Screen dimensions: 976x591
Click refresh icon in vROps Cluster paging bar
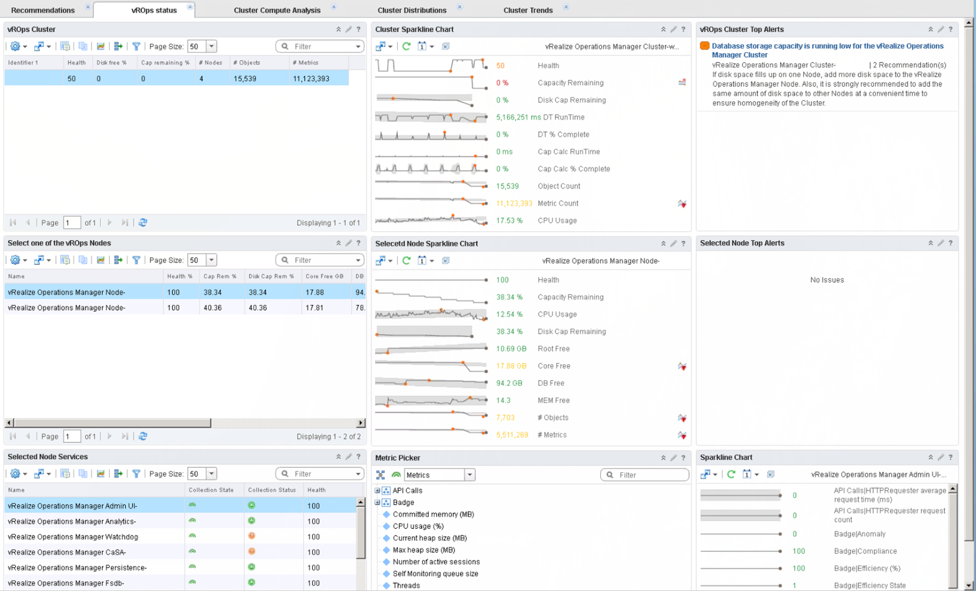(x=143, y=223)
